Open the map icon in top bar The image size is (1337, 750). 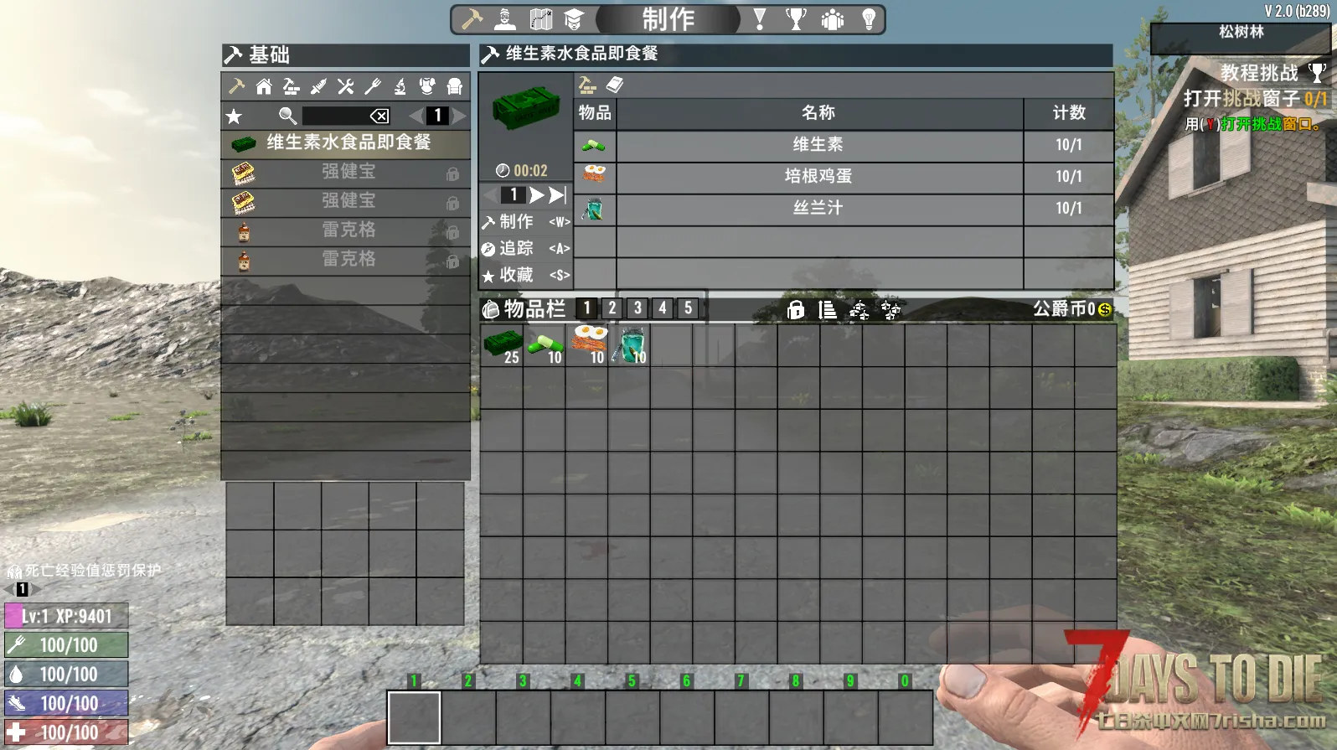[x=540, y=19]
